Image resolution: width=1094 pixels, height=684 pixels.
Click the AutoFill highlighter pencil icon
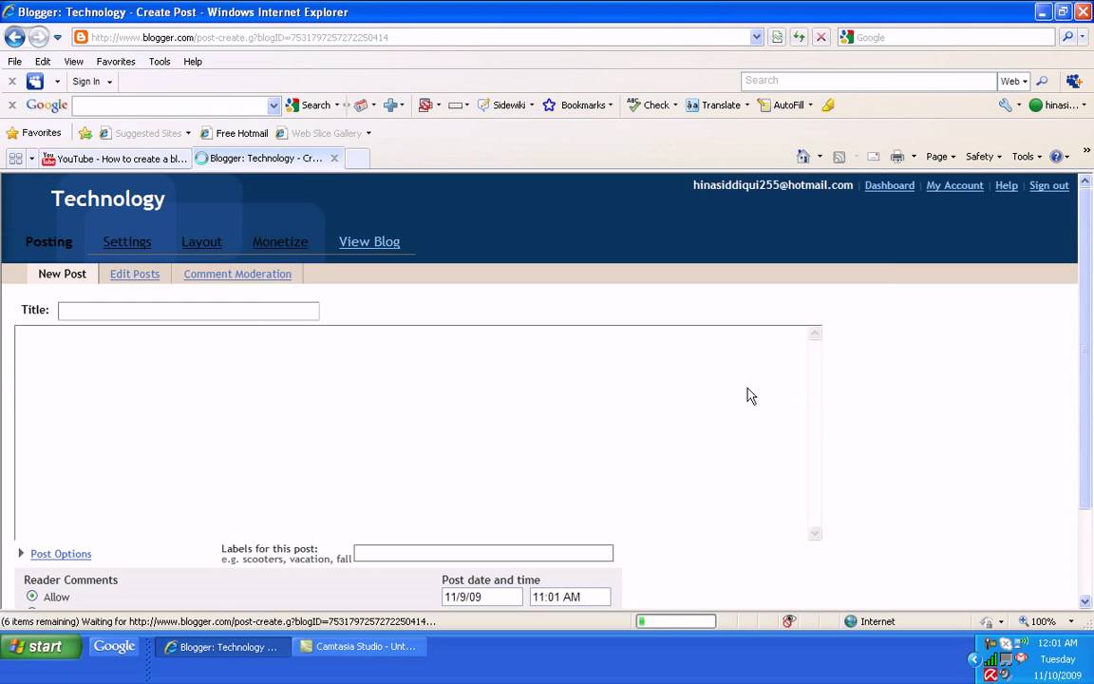[x=828, y=105]
